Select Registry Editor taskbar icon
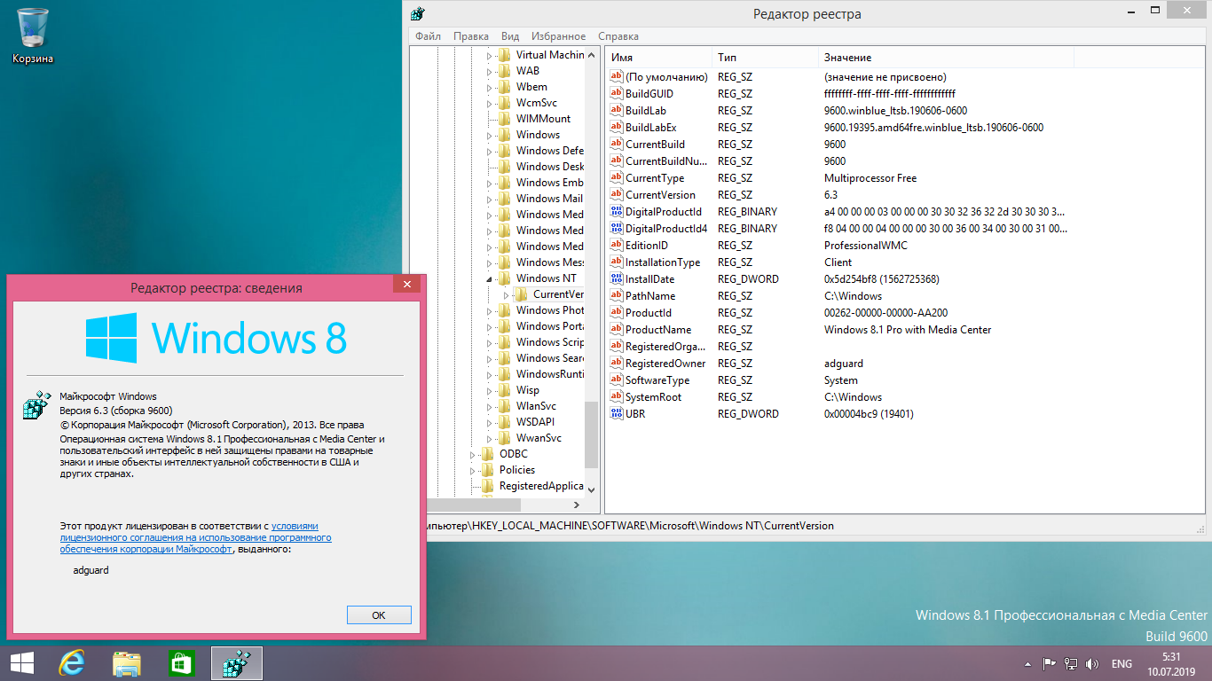Screen dimensions: 1212x681 click(x=237, y=663)
